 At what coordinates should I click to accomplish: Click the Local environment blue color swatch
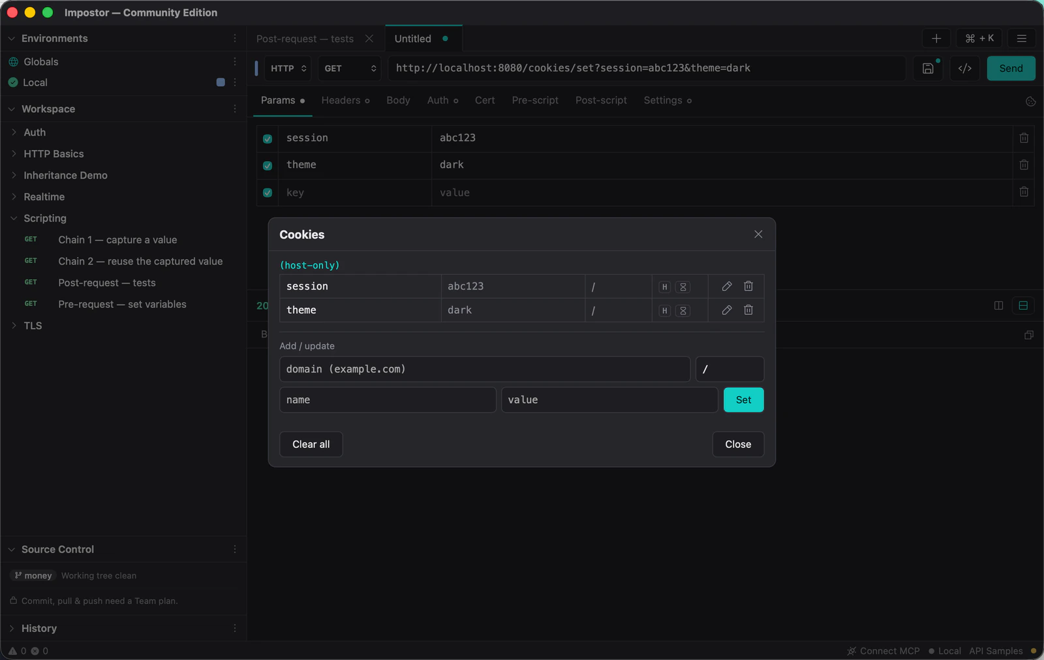221,83
